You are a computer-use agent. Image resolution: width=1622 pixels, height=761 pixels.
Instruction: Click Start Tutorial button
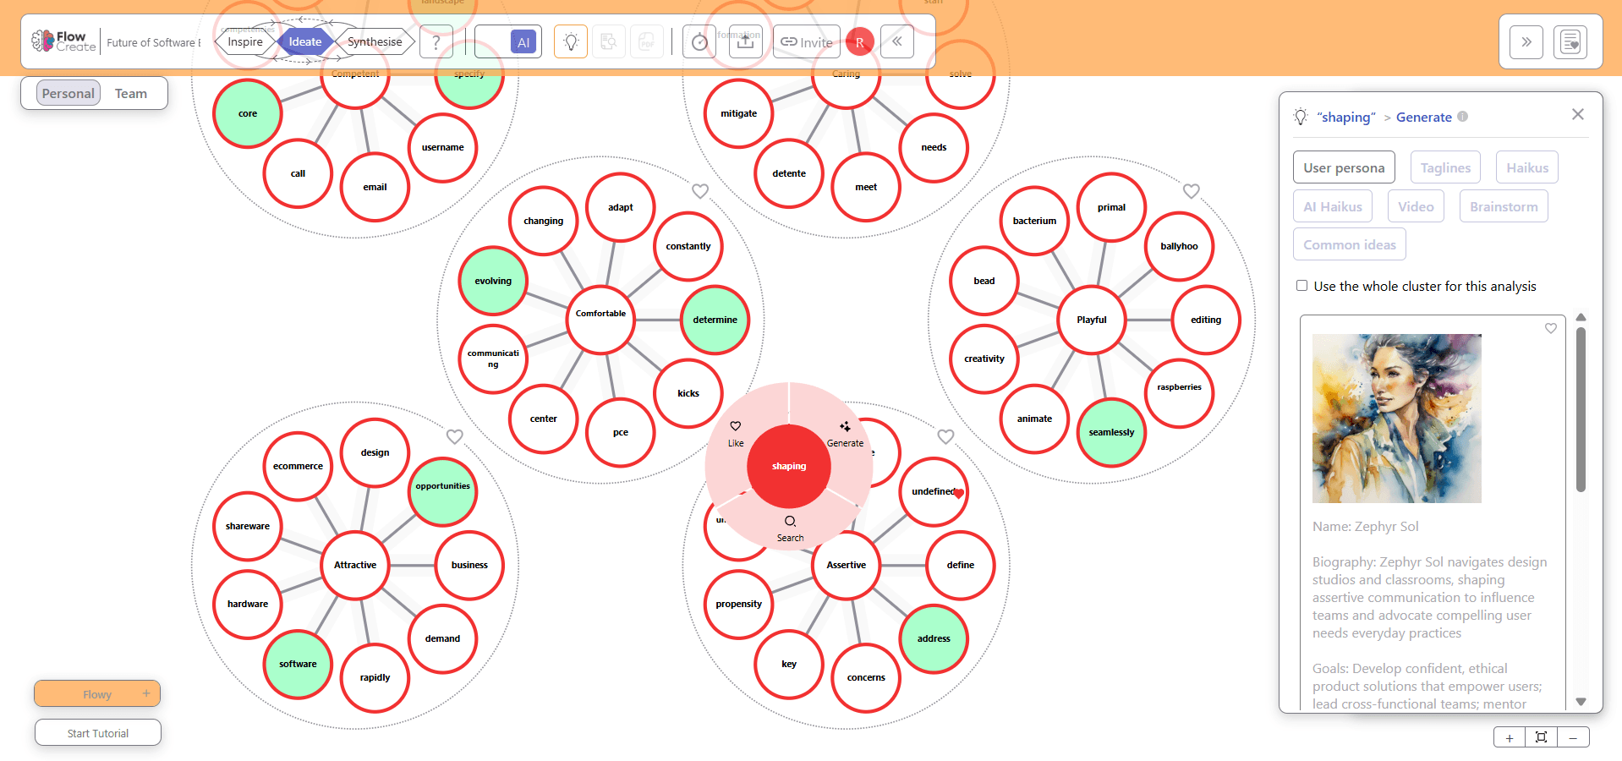pyautogui.click(x=98, y=733)
